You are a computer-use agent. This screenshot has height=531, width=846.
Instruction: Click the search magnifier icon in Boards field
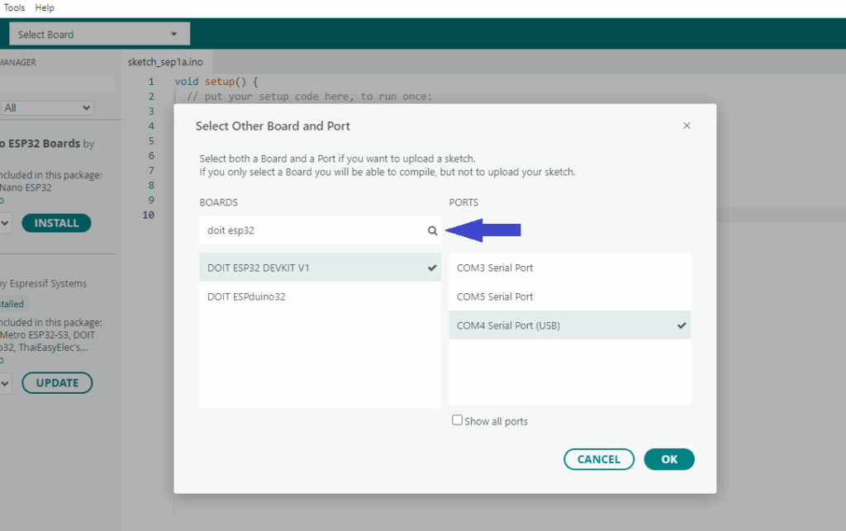pyautogui.click(x=432, y=231)
